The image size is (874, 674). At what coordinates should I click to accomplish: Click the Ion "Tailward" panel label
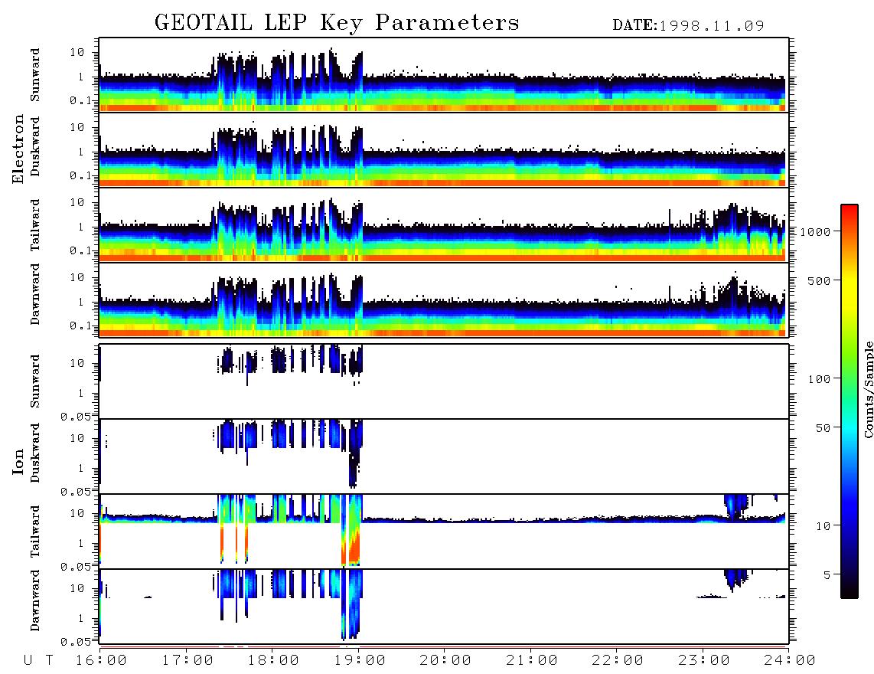pyautogui.click(x=35, y=532)
